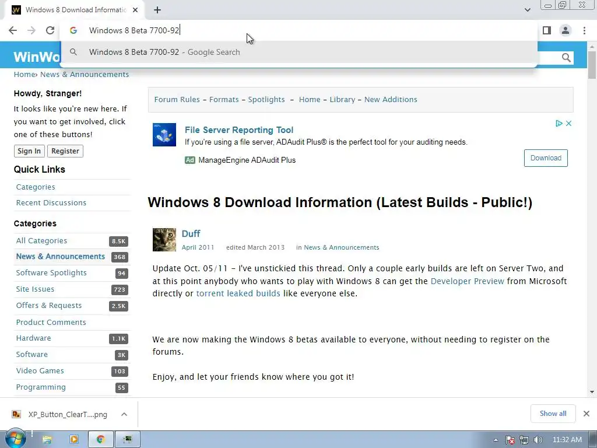
Task: Open the tab search chevron
Action: (527, 10)
